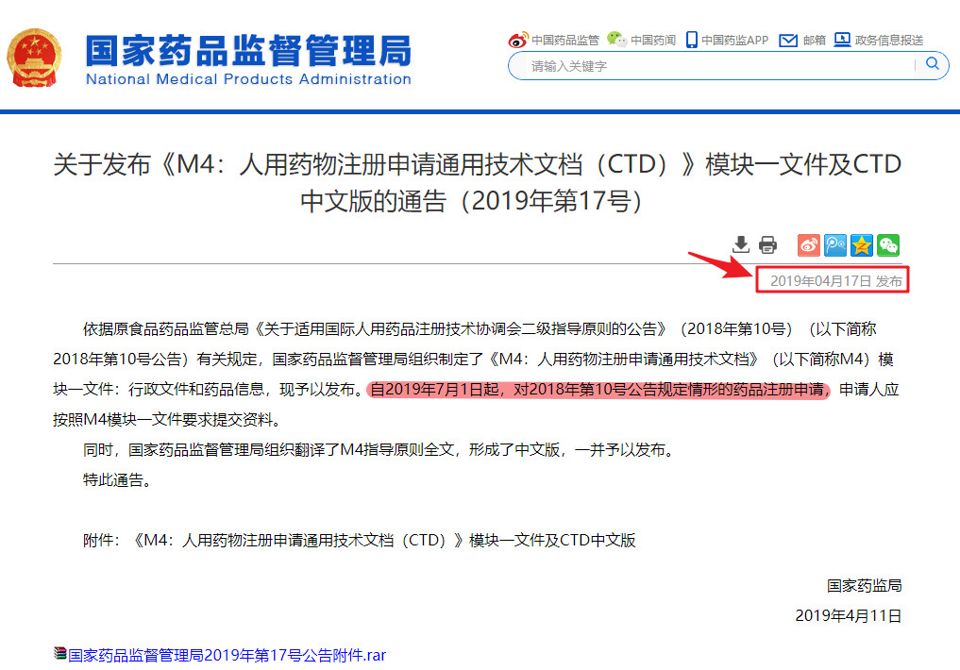Select the 2019年04月17日 发布 date box

click(833, 280)
